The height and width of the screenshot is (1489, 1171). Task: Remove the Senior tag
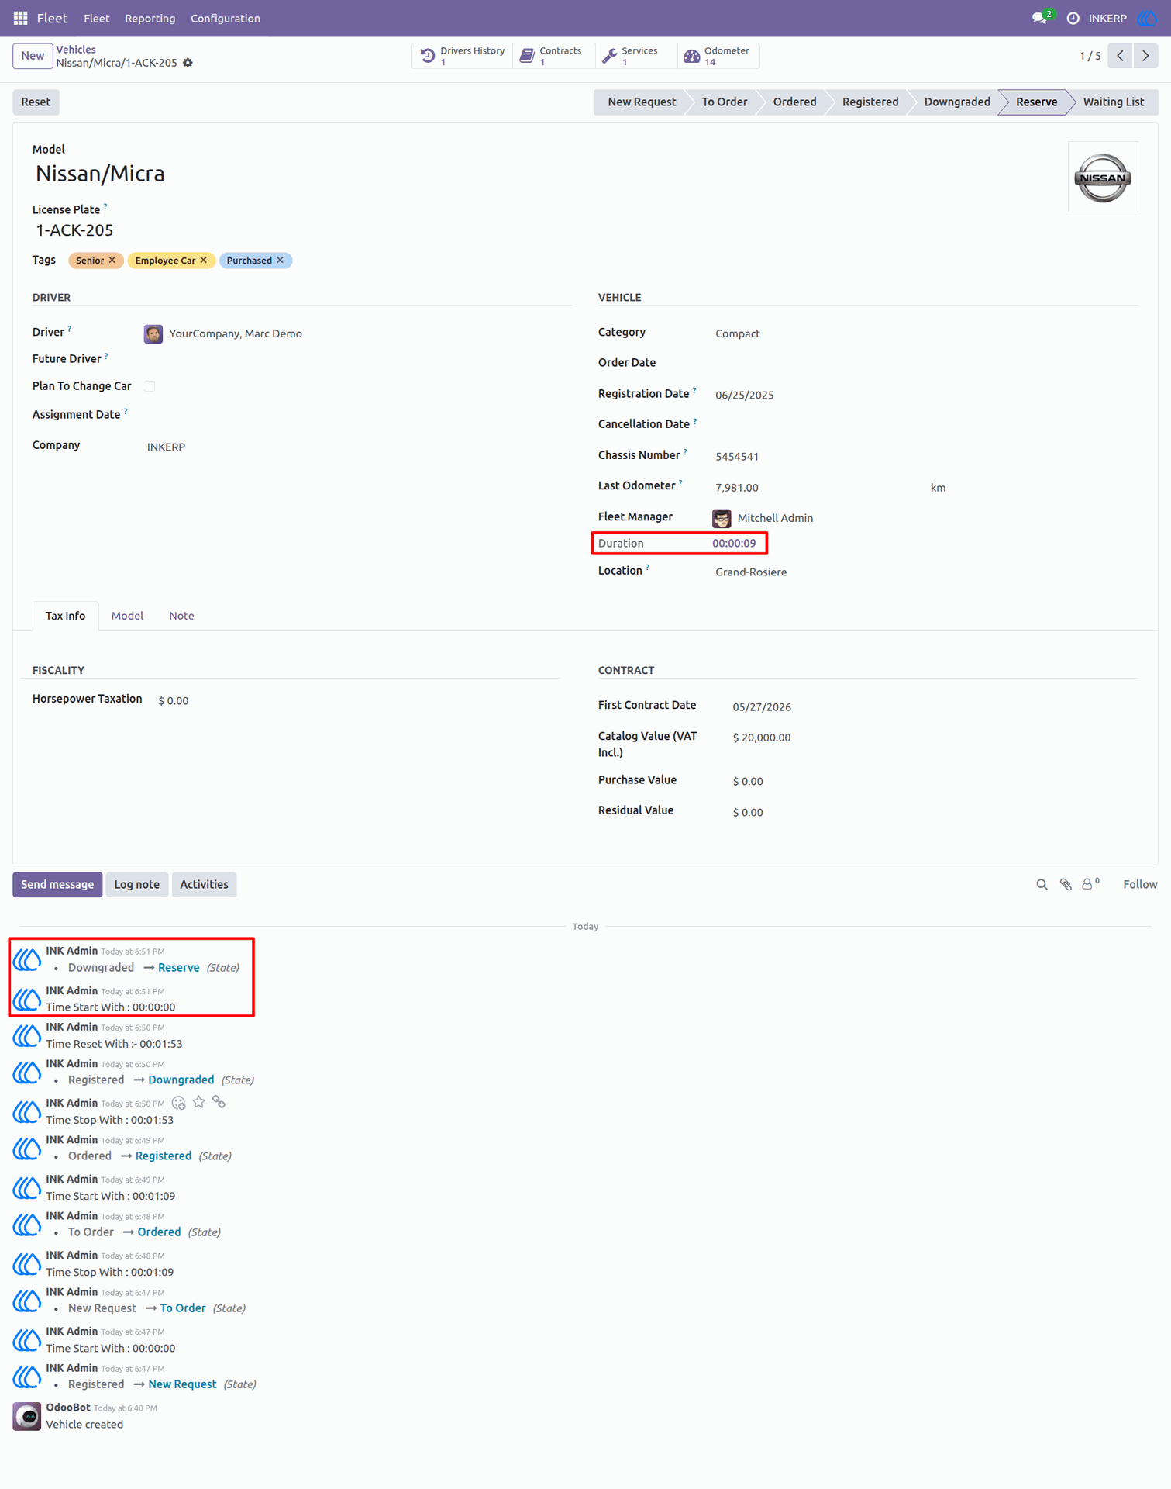(112, 261)
